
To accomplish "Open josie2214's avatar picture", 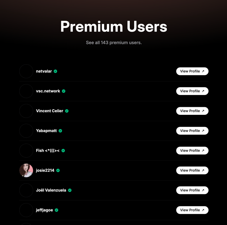I will coord(26,170).
